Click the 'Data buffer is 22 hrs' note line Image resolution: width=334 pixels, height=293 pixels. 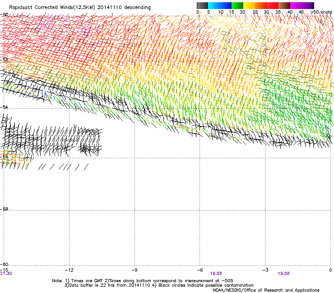click(x=159, y=285)
